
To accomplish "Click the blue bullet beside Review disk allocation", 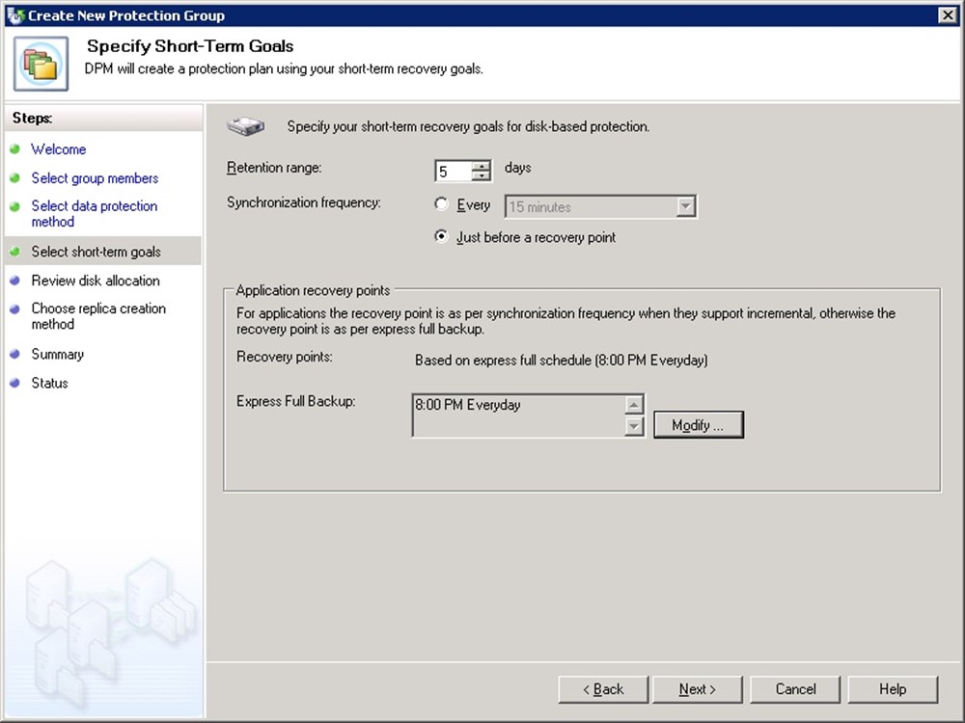I will click(14, 281).
